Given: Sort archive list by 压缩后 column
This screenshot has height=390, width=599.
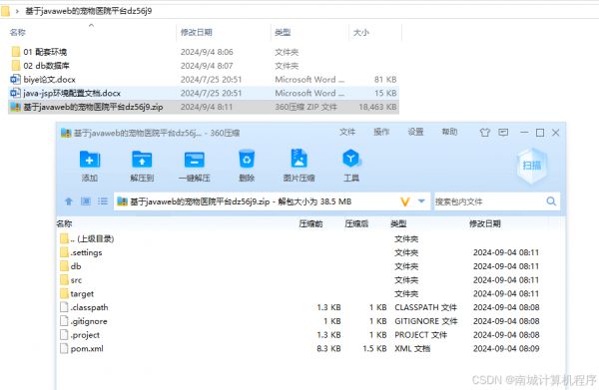Looking at the screenshot, I should tap(356, 223).
